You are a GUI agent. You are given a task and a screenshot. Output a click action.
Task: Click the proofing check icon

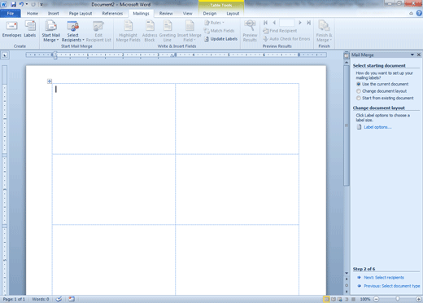pyautogui.click(x=59, y=299)
